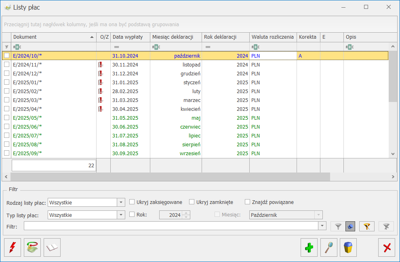Image resolution: width=400 pixels, height=262 pixels.
Task: Click the Listy płac window title icon
Action: [8, 7]
